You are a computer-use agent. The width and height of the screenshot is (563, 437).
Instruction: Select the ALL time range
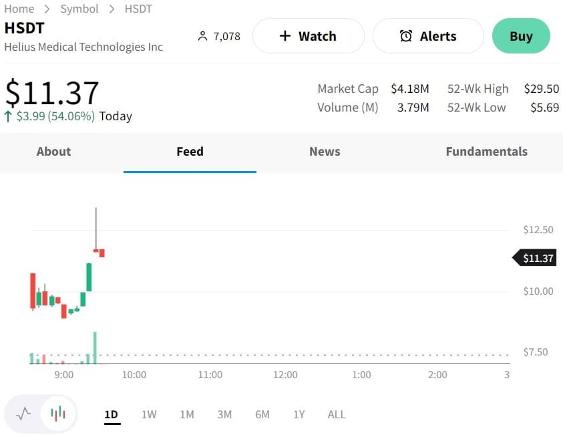pyautogui.click(x=337, y=414)
